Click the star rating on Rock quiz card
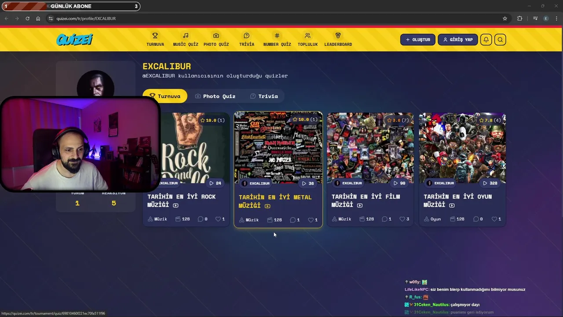This screenshot has width=563, height=317. [212, 120]
